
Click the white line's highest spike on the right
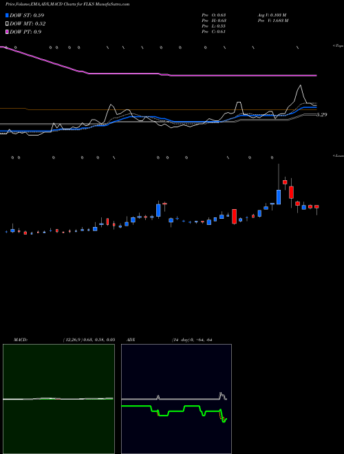tap(300, 86)
